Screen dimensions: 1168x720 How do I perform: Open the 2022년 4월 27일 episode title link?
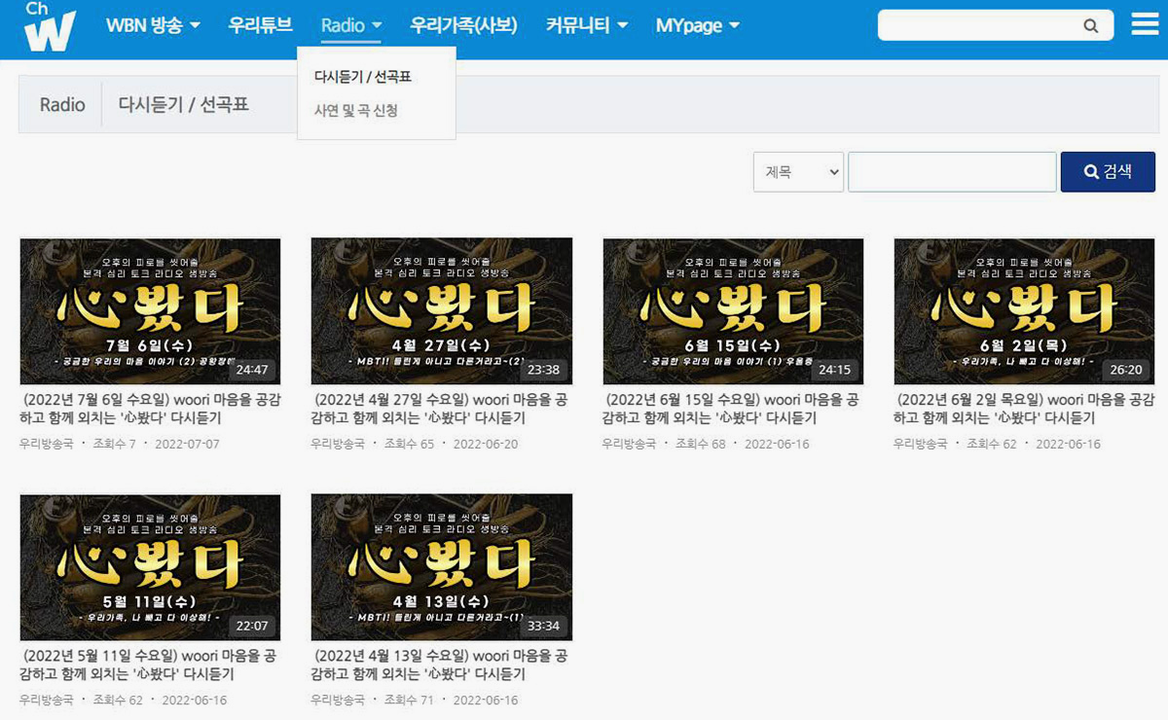[x=440, y=409]
